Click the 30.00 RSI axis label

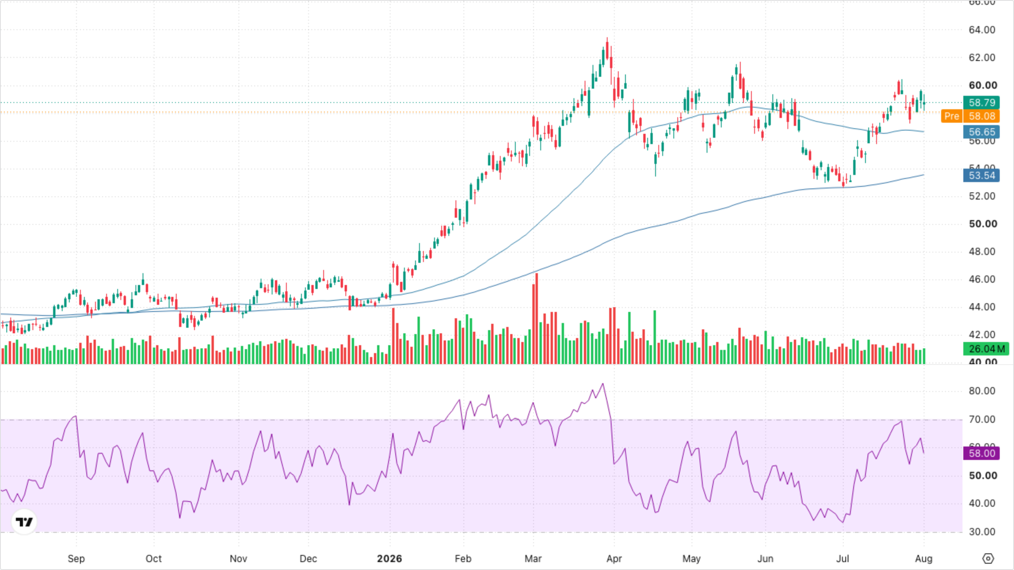pyautogui.click(x=982, y=532)
